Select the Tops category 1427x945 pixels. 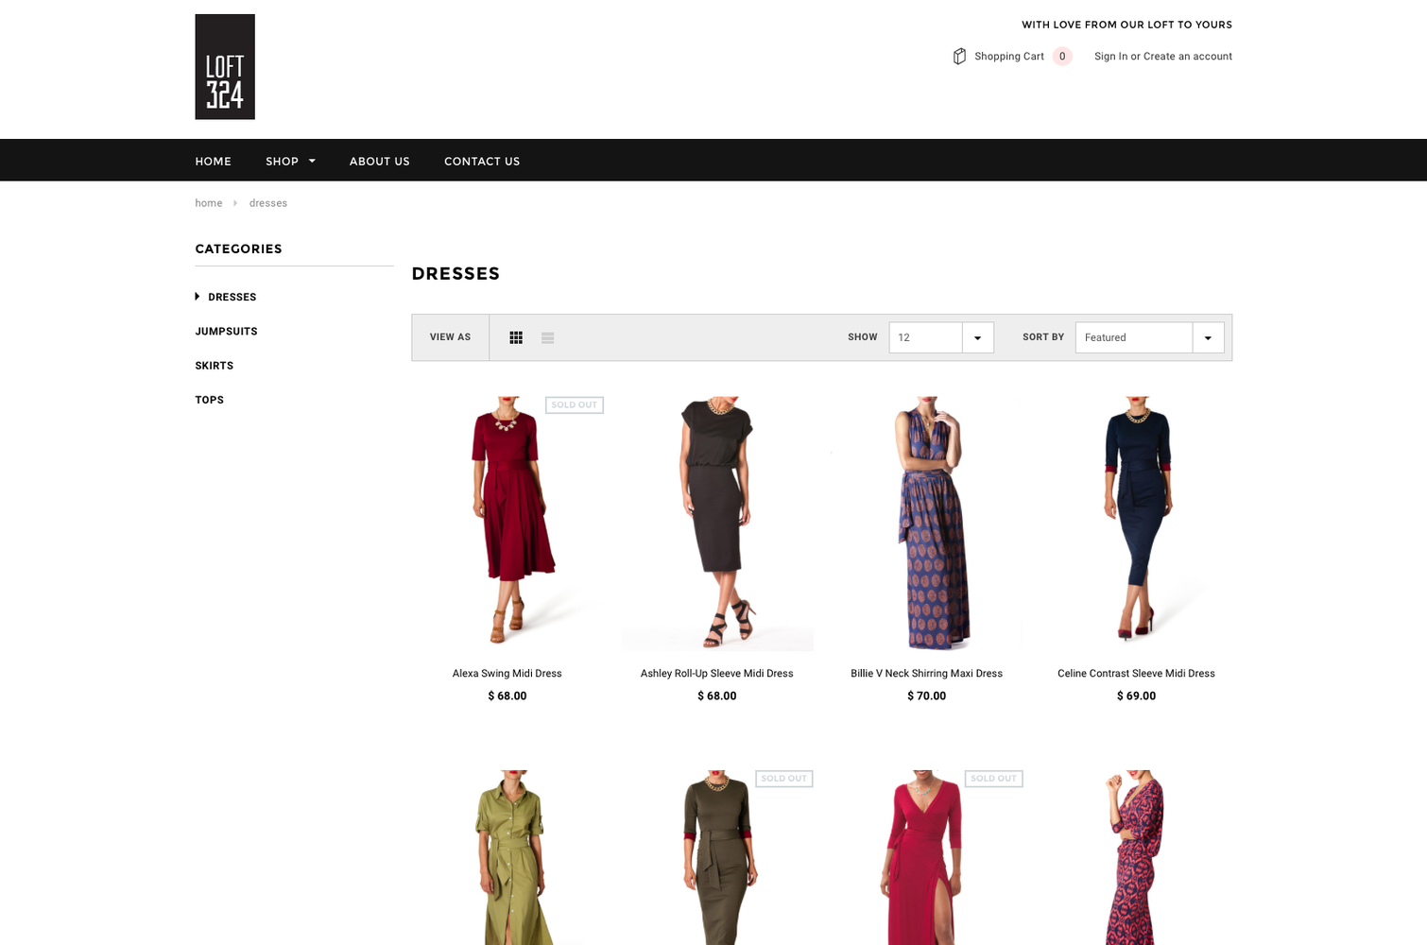[x=210, y=400]
